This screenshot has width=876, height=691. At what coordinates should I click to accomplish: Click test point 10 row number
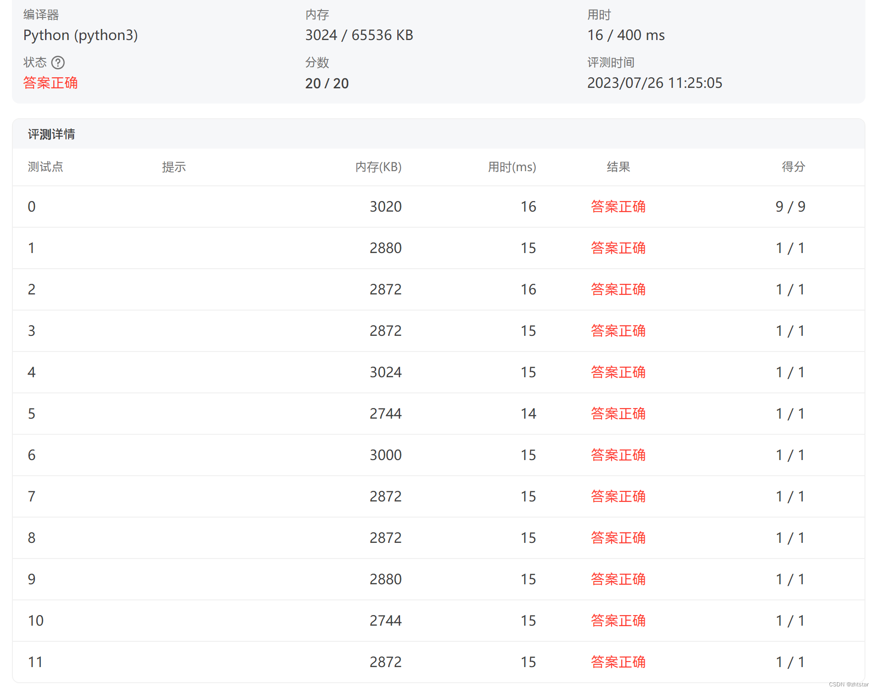(x=36, y=621)
